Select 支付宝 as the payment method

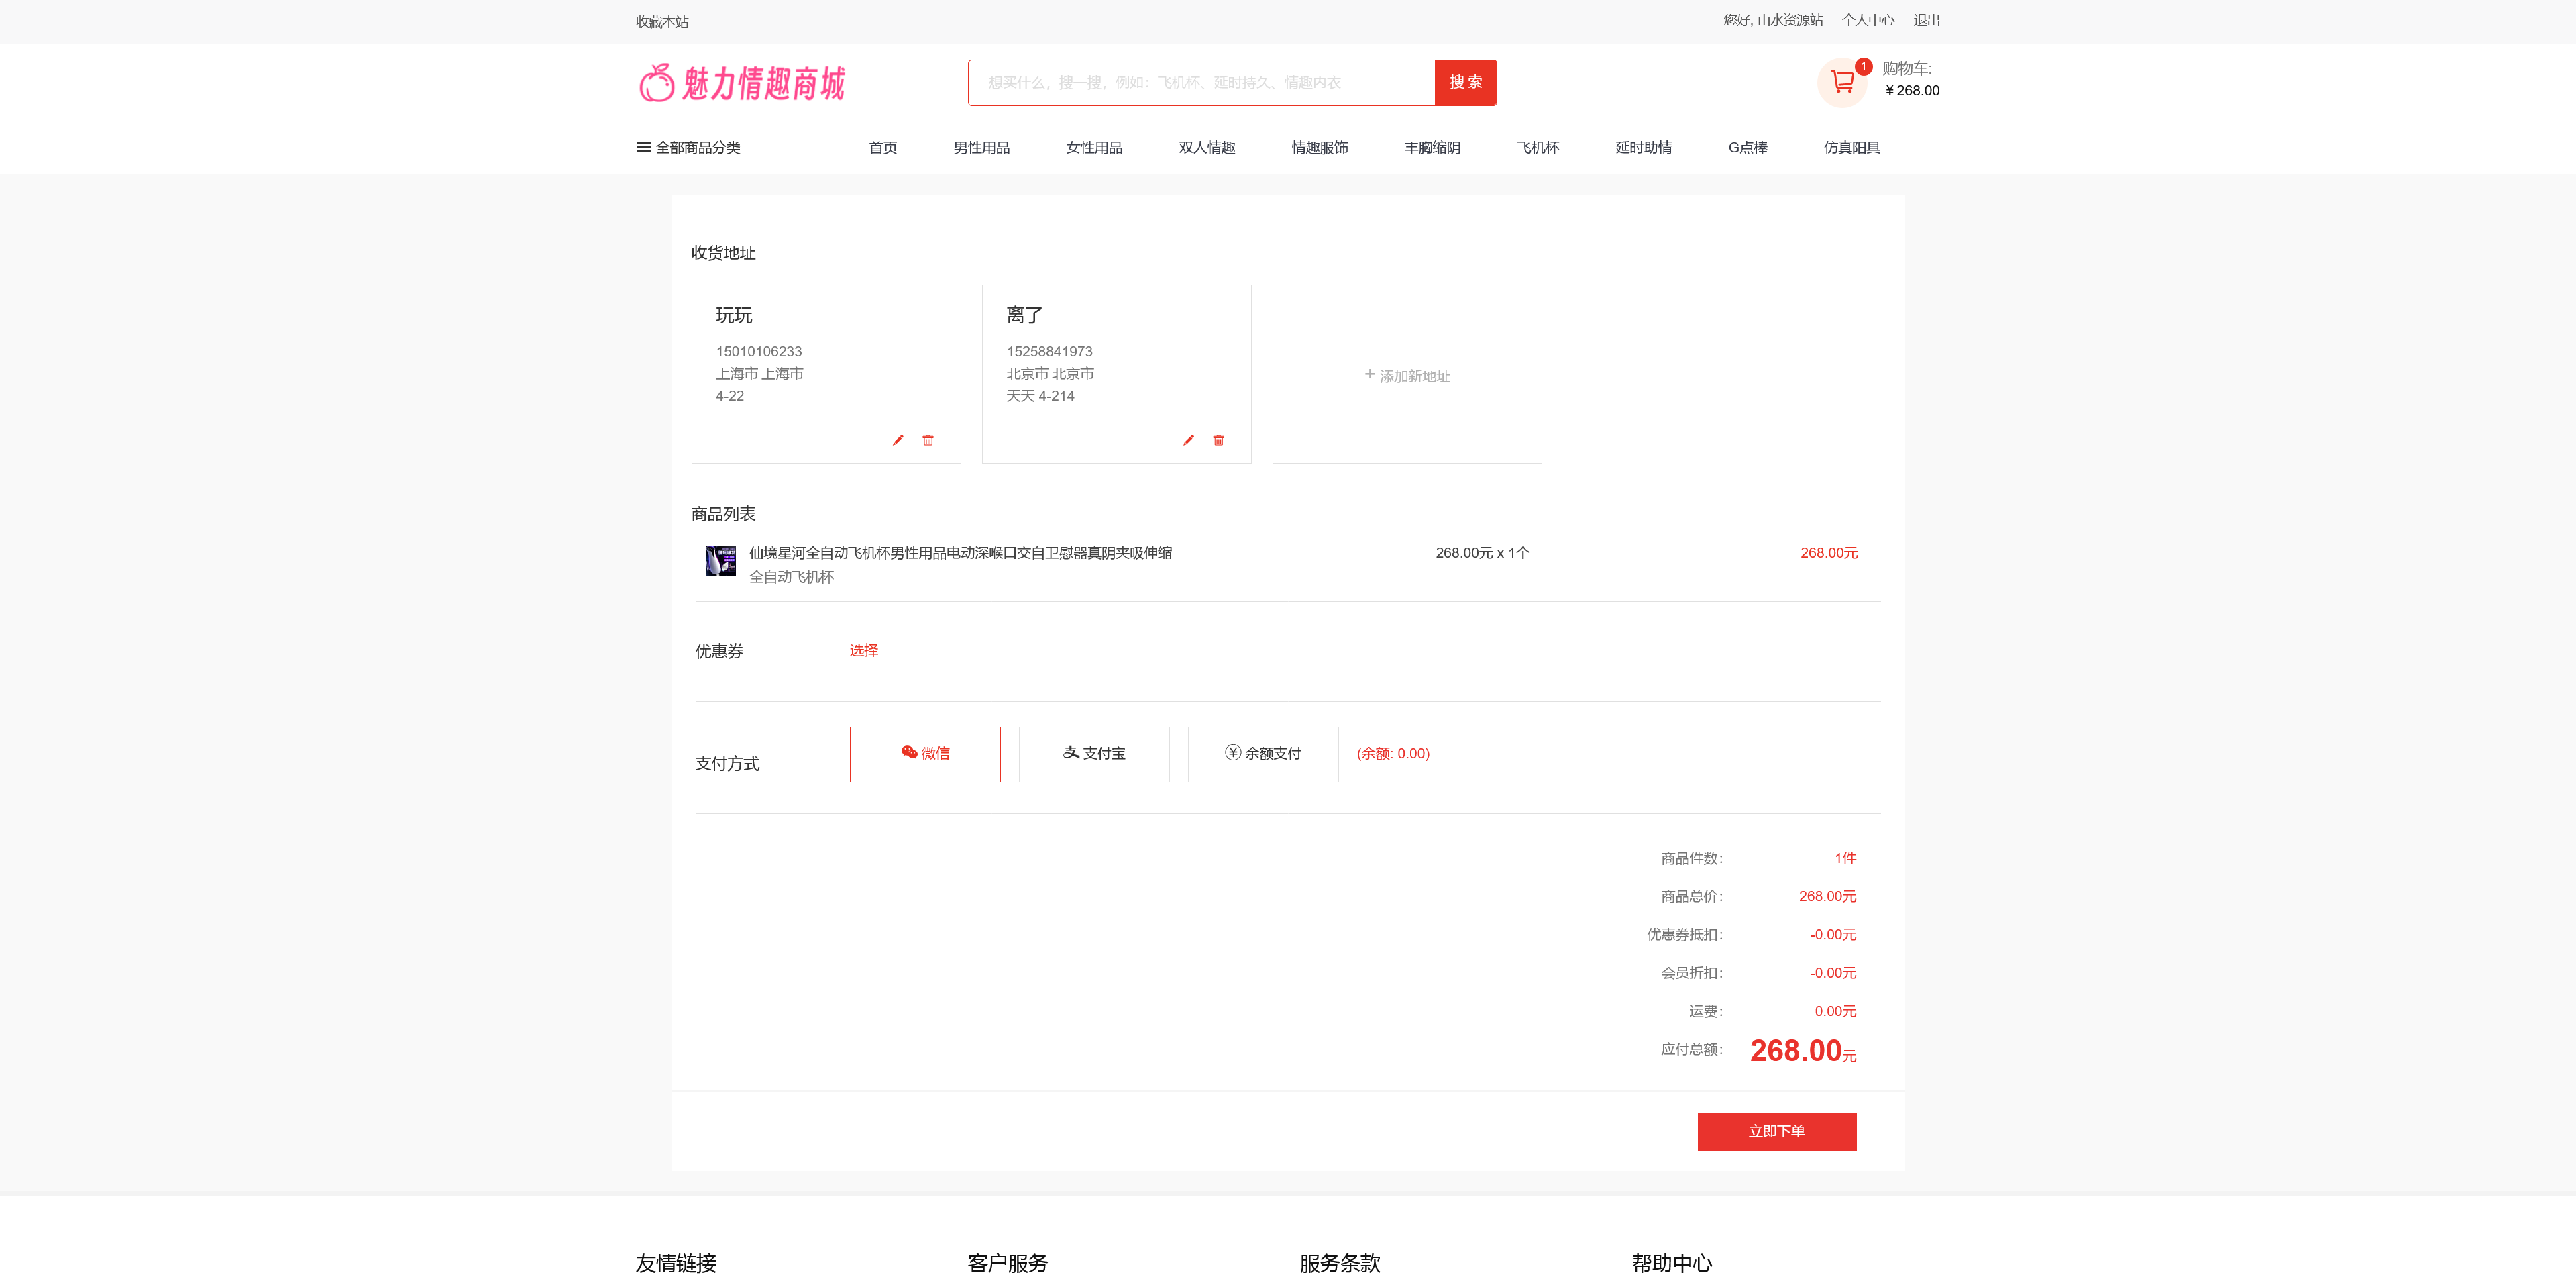tap(1094, 753)
